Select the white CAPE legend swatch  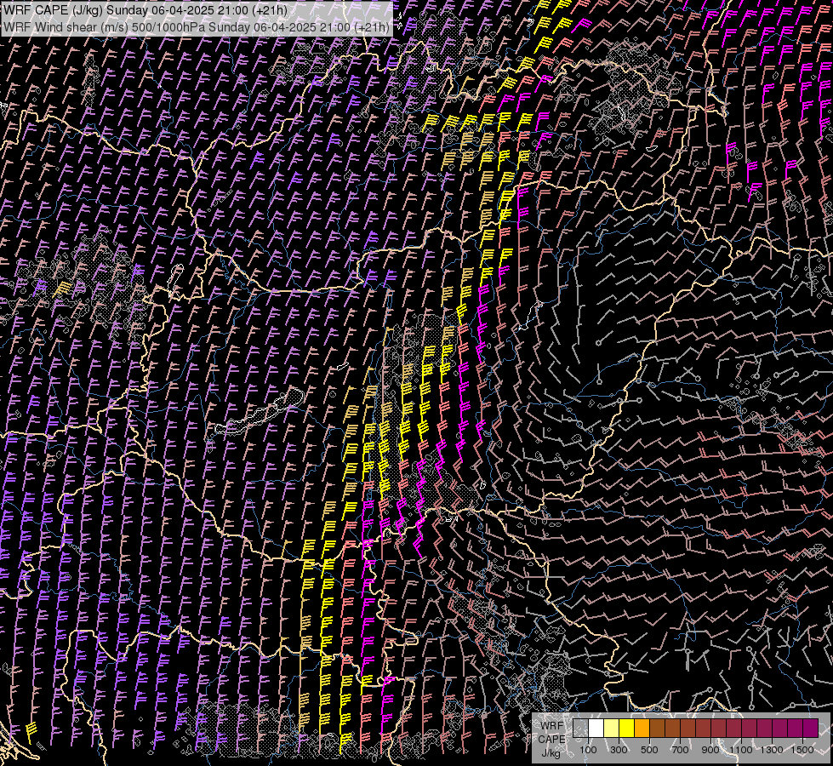pos(596,729)
